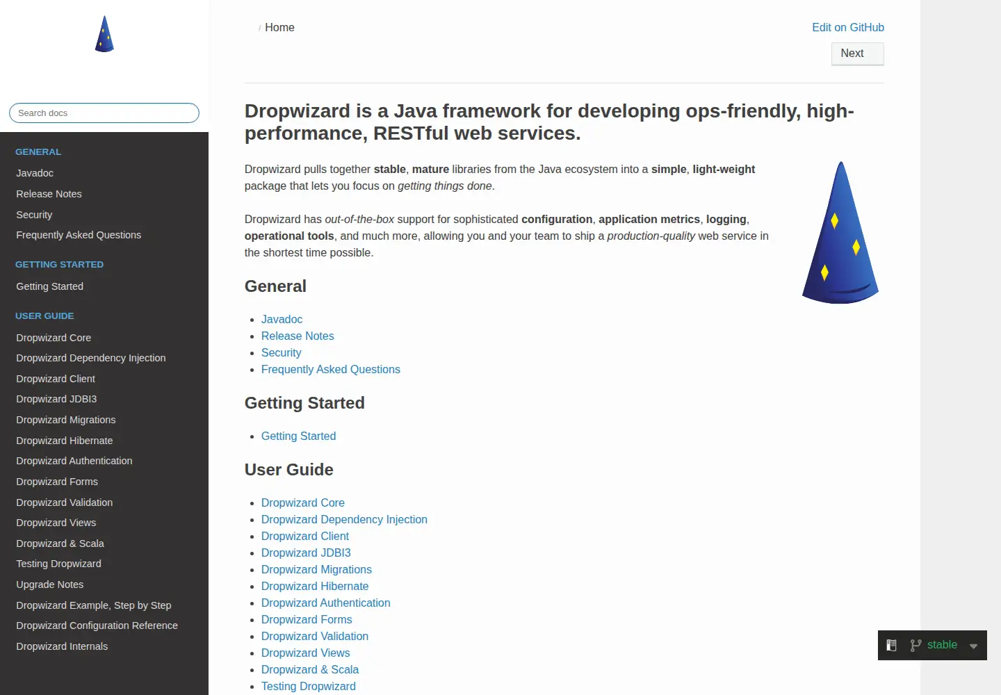Click the Search docs field
1001x695 pixels.
click(104, 113)
